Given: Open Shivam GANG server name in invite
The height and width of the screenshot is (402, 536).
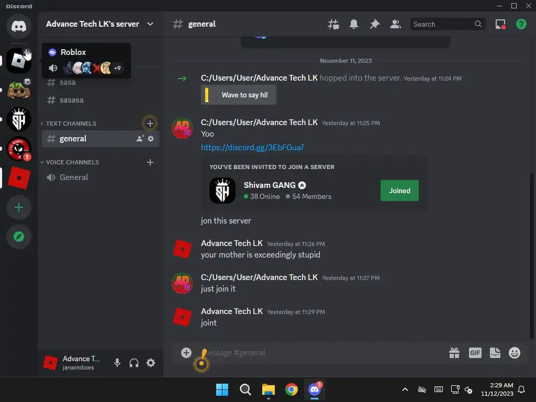Looking at the screenshot, I should [x=270, y=185].
